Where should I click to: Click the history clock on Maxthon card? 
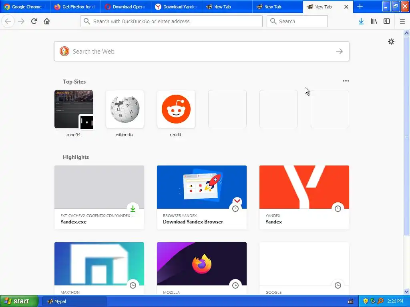(133, 285)
